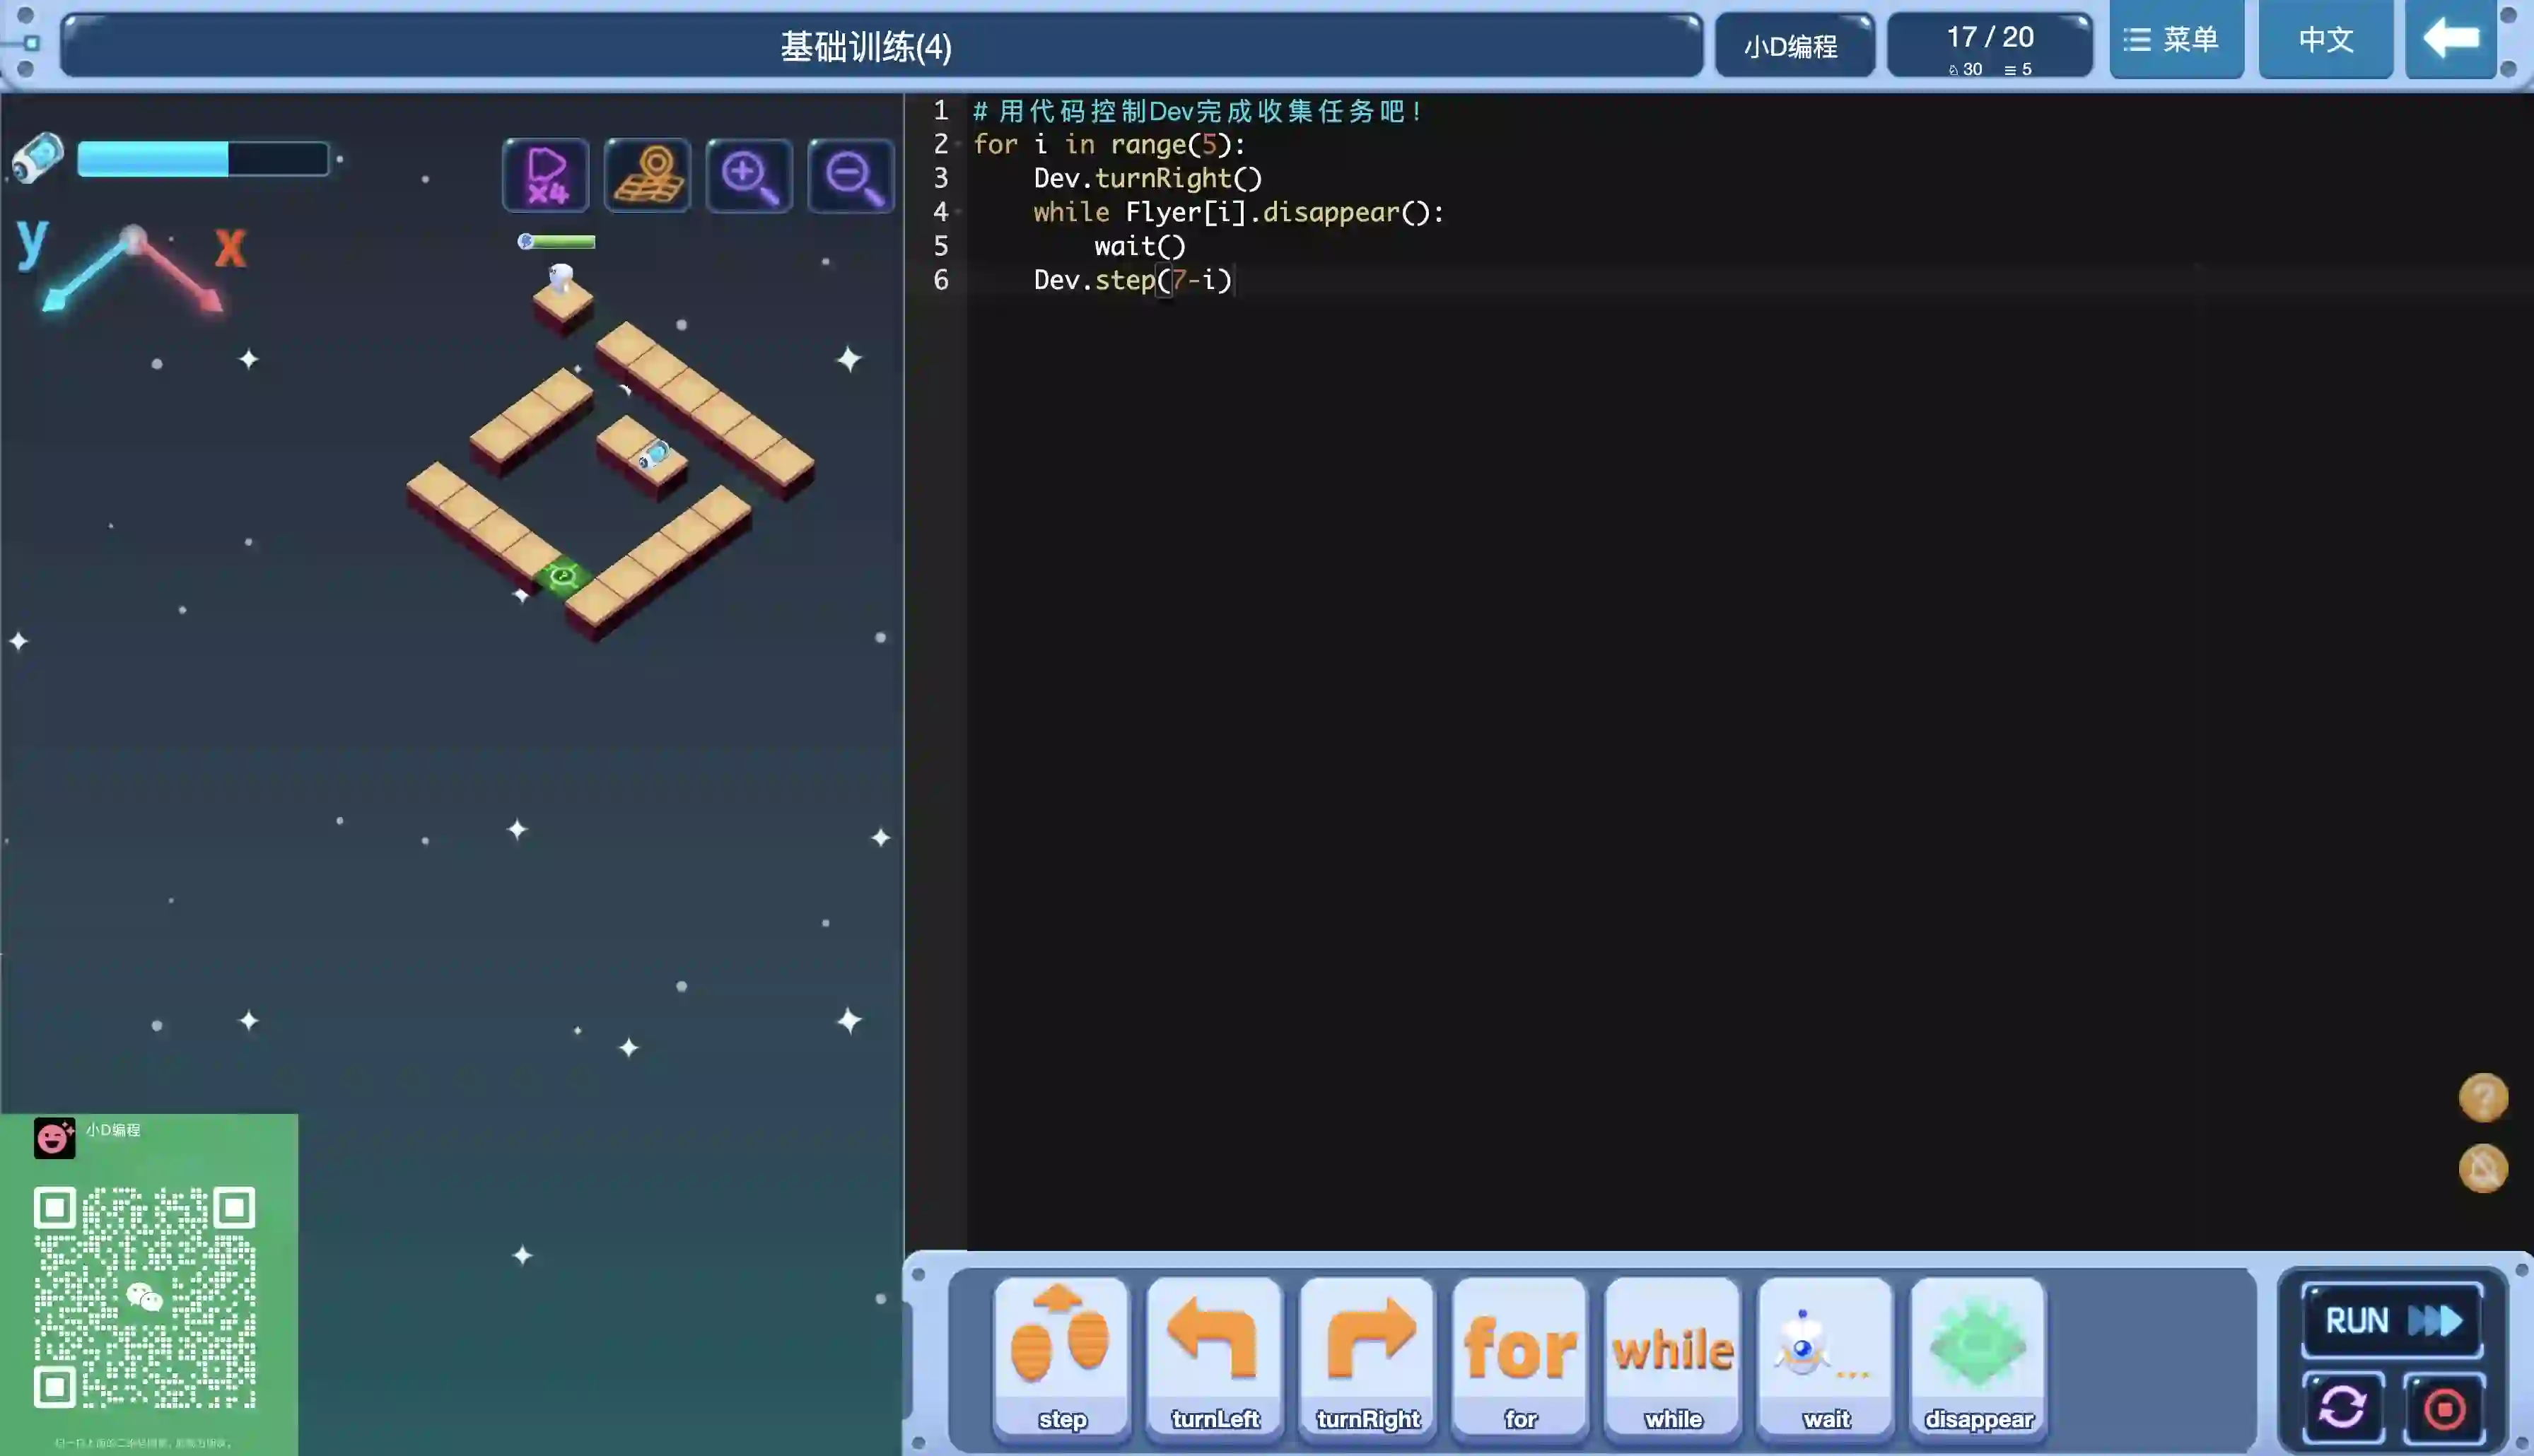
Task: Stop the running program
Action: [x=2444, y=1408]
